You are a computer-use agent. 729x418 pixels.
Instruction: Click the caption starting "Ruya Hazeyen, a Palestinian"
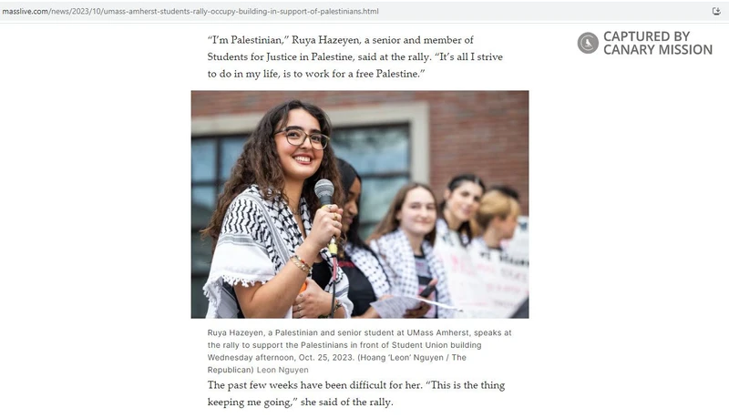tap(359, 352)
